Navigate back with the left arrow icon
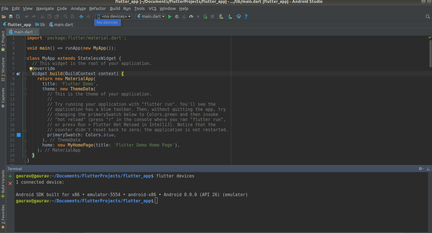 tap(81, 16)
